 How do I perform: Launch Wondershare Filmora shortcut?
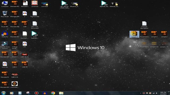click(x=5, y=45)
